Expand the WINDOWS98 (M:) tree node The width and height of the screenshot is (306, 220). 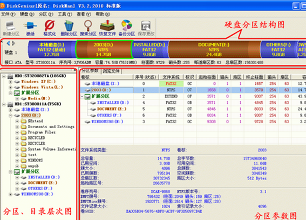pyautogui.click(x=11, y=195)
